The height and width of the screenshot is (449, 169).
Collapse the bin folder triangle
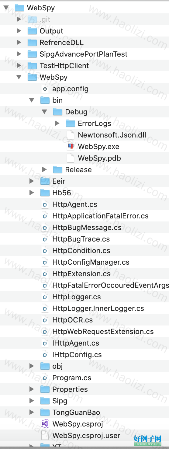[x=32, y=100]
